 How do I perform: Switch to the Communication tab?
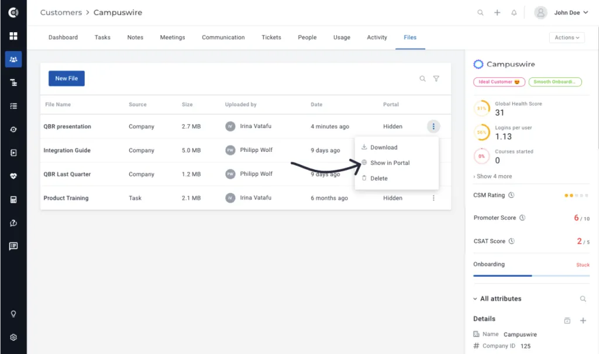click(x=223, y=37)
